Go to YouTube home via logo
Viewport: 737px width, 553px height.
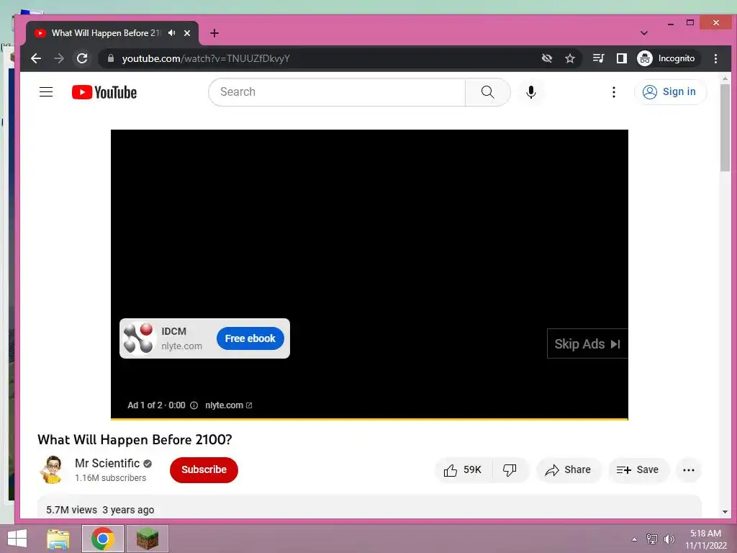104,92
